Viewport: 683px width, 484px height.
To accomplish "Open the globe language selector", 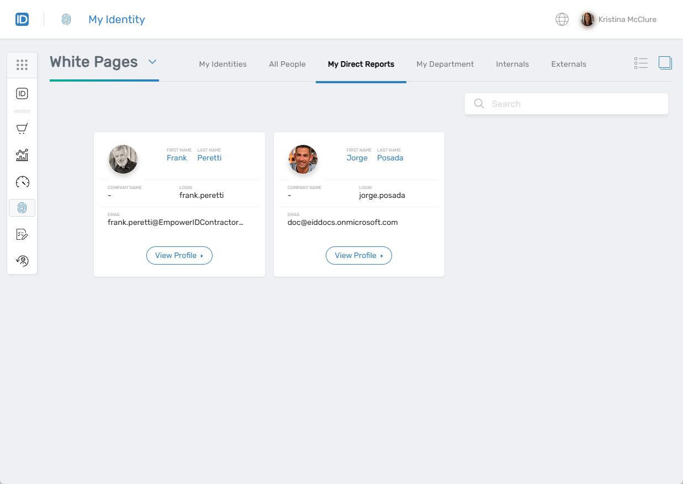I will 562,19.
